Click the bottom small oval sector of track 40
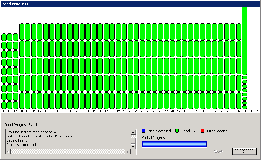 [245, 107]
